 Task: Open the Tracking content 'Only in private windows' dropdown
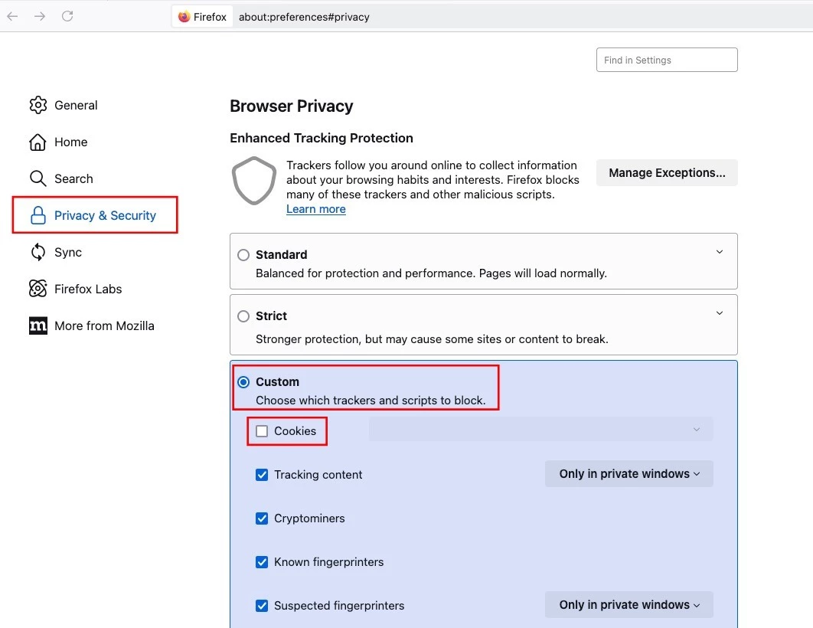629,473
